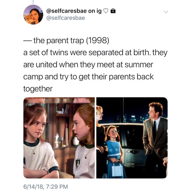The height and width of the screenshot is (191, 191).
Task: Click the 6/14/18, 7:29 PM timestamp
Action: pos(46,187)
